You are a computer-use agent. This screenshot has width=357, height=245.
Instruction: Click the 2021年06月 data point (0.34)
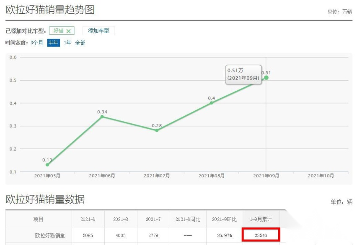pos(102,117)
